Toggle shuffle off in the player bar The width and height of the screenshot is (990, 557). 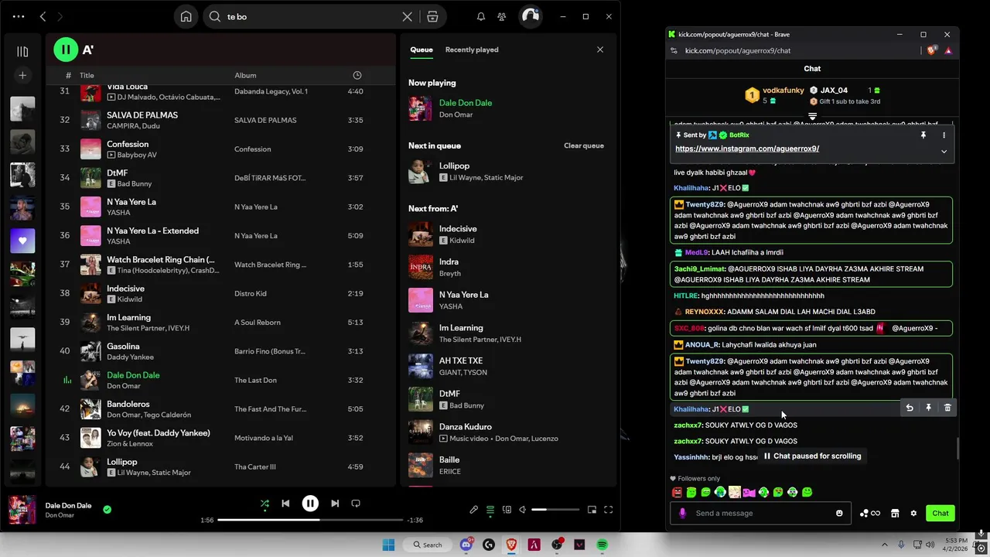(265, 504)
